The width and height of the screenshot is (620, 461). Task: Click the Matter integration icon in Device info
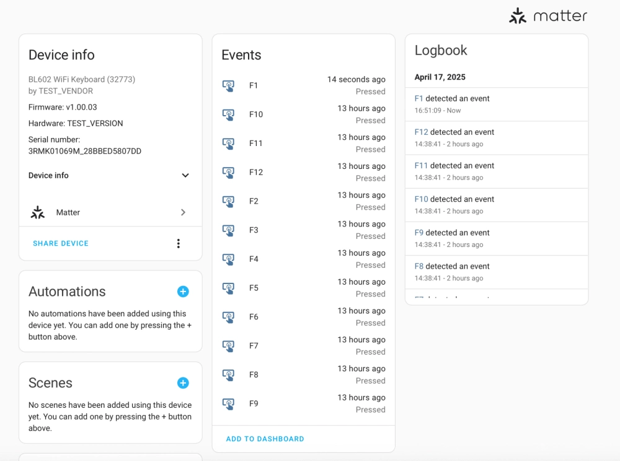point(38,212)
